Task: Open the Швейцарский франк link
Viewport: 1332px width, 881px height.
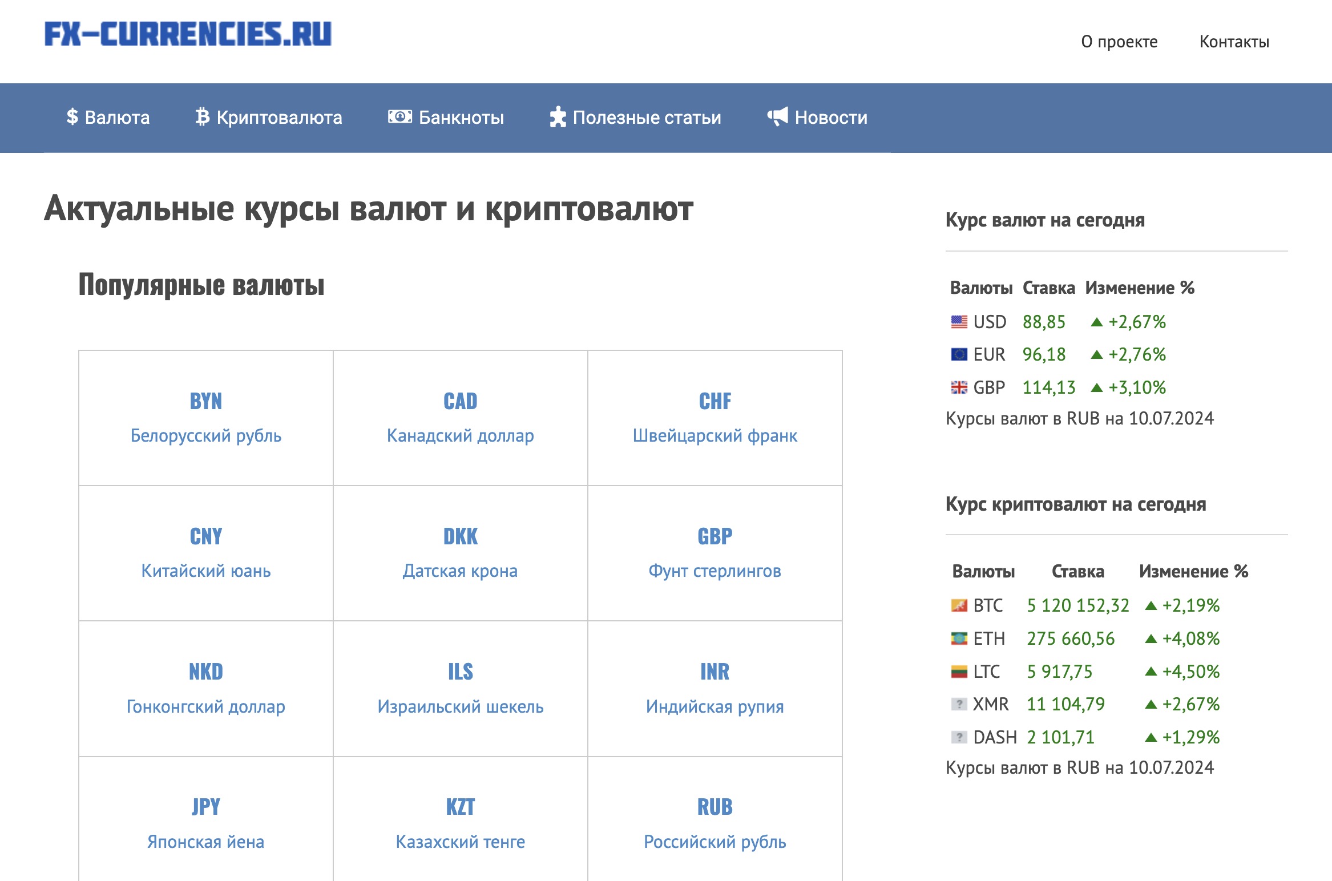Action: point(715,435)
